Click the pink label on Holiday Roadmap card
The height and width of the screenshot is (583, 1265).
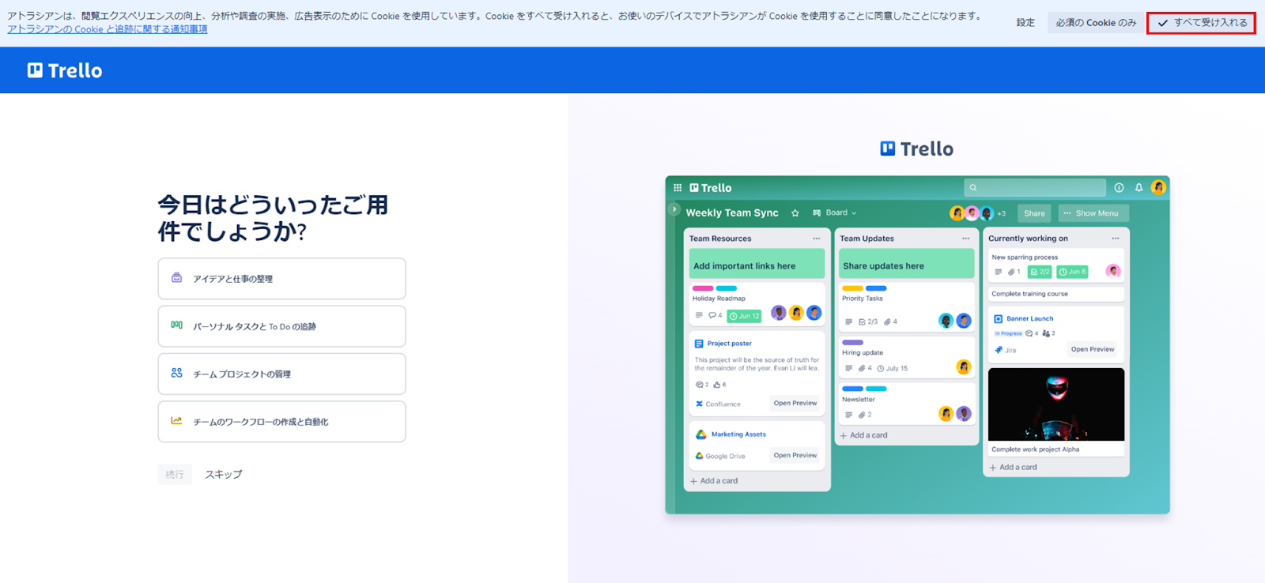(703, 288)
